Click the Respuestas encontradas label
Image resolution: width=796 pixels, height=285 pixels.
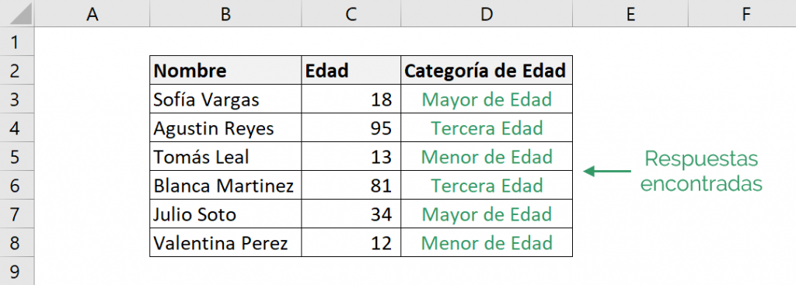pos(701,171)
